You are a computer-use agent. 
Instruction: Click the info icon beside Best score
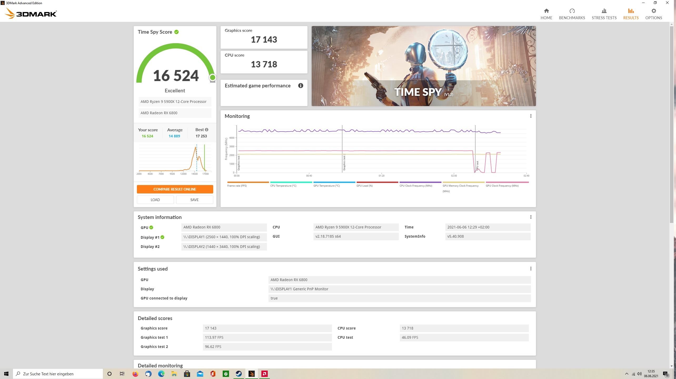coord(207,129)
